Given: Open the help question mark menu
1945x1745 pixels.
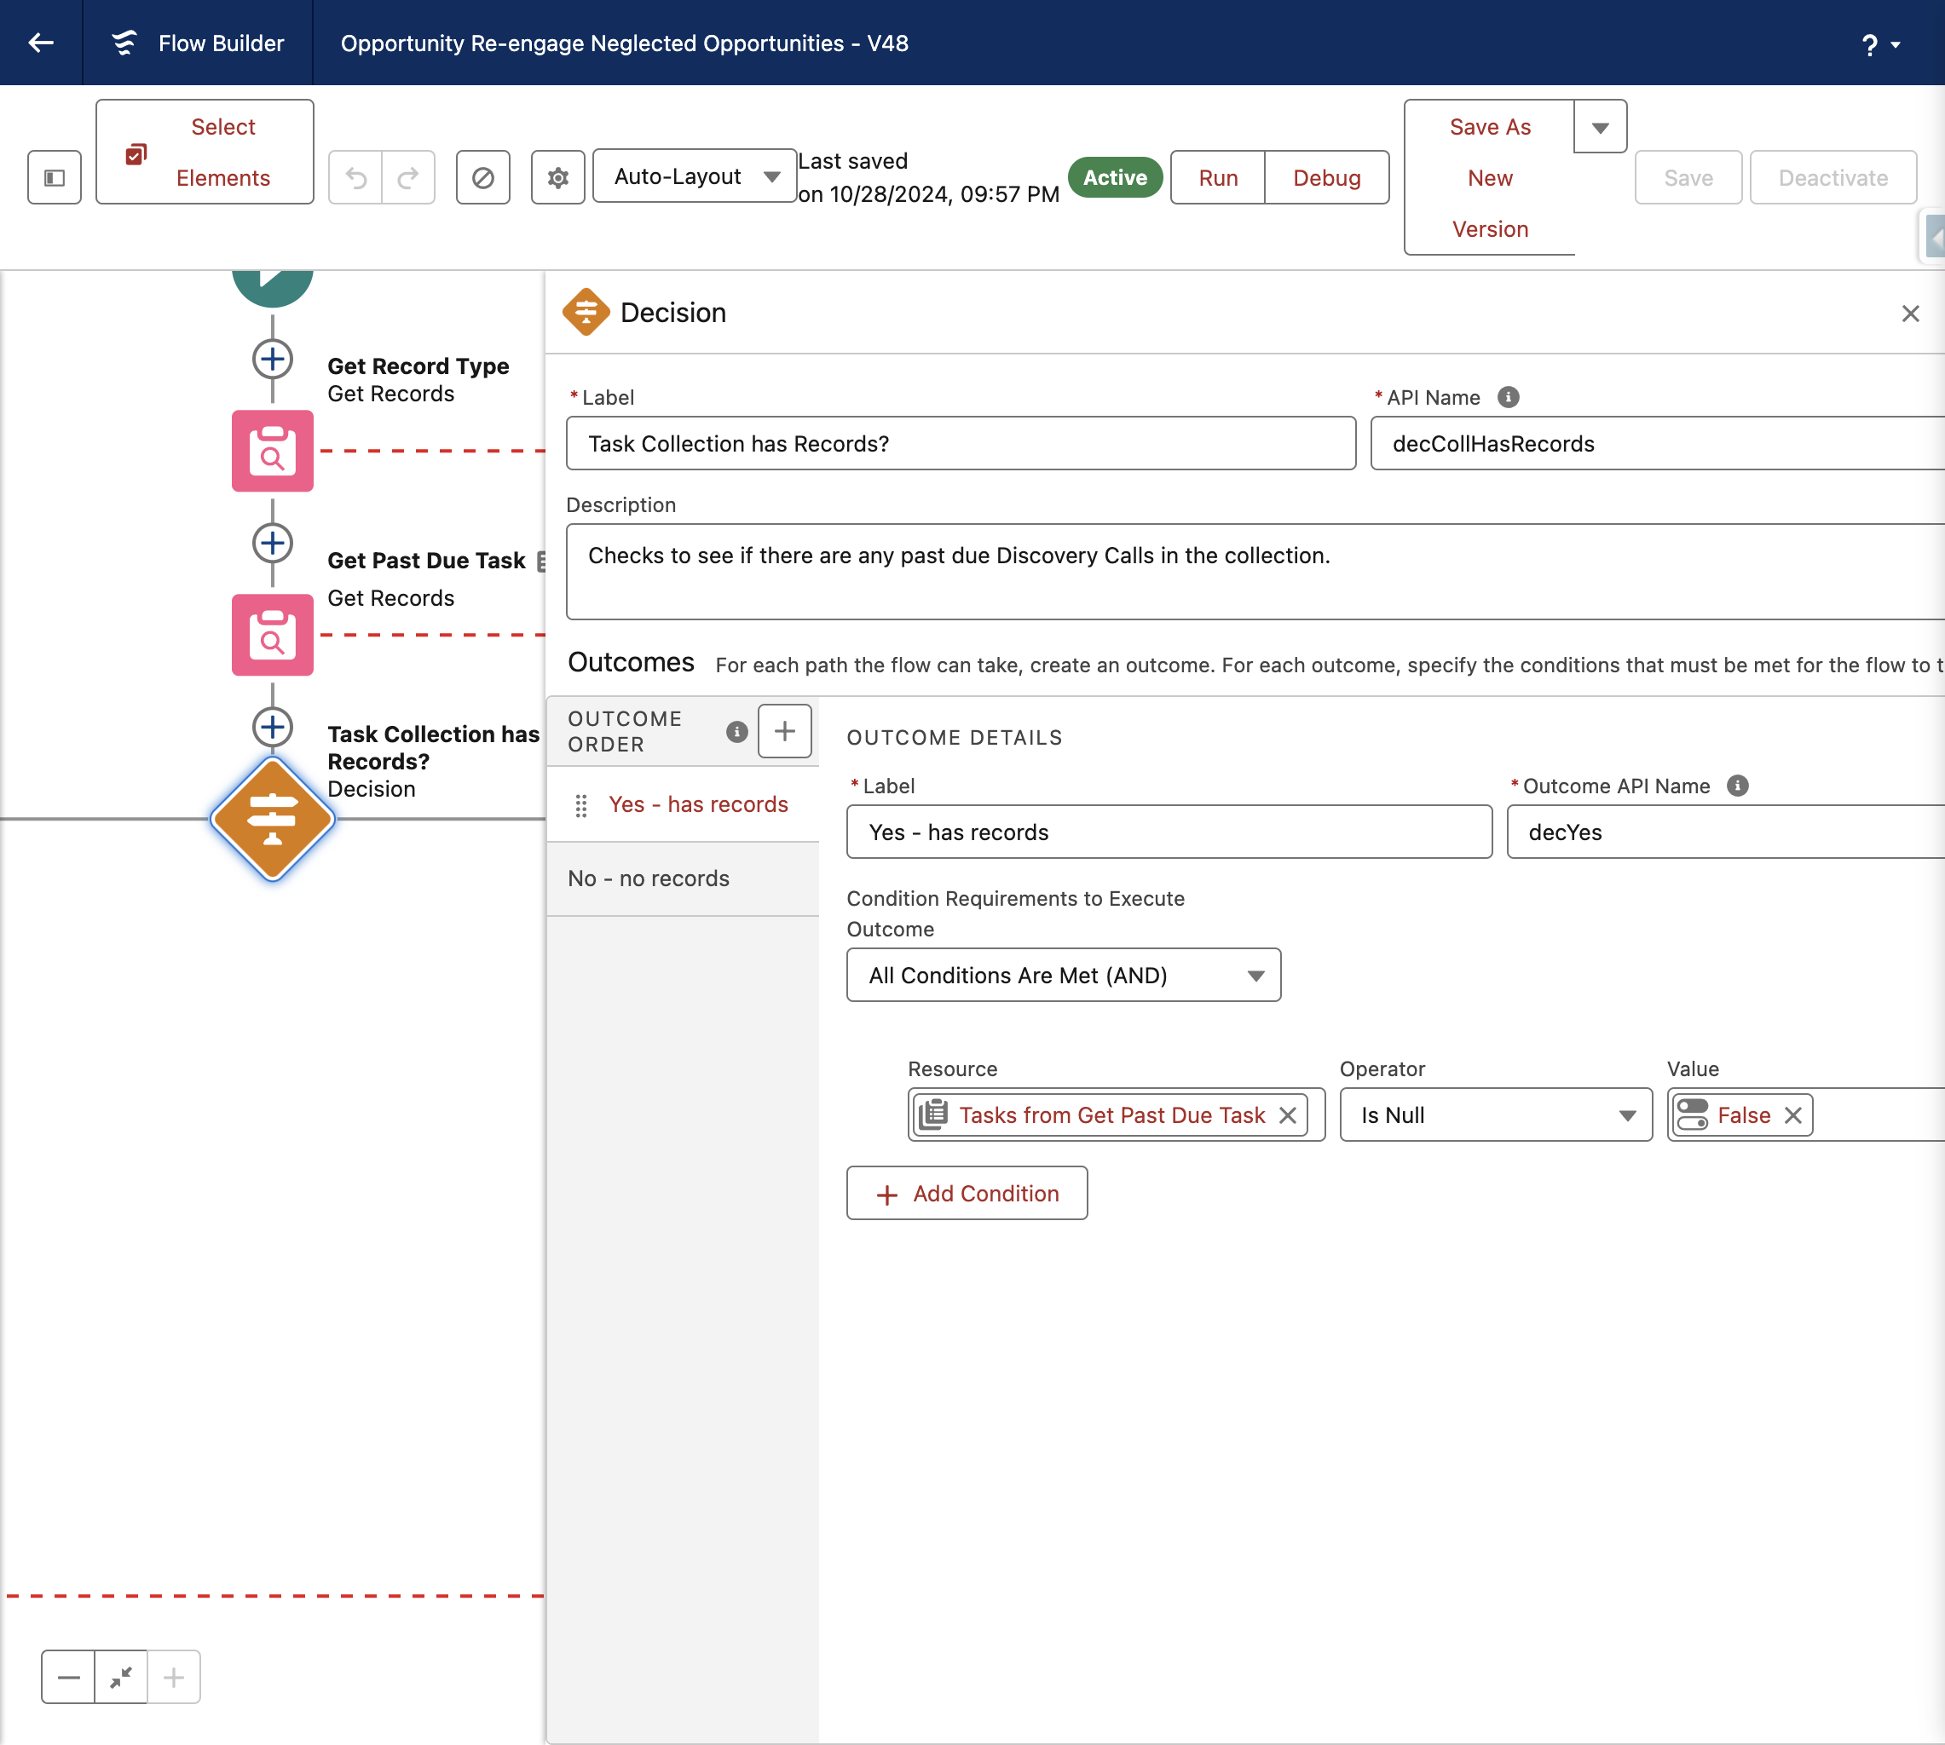Looking at the screenshot, I should click(1881, 44).
